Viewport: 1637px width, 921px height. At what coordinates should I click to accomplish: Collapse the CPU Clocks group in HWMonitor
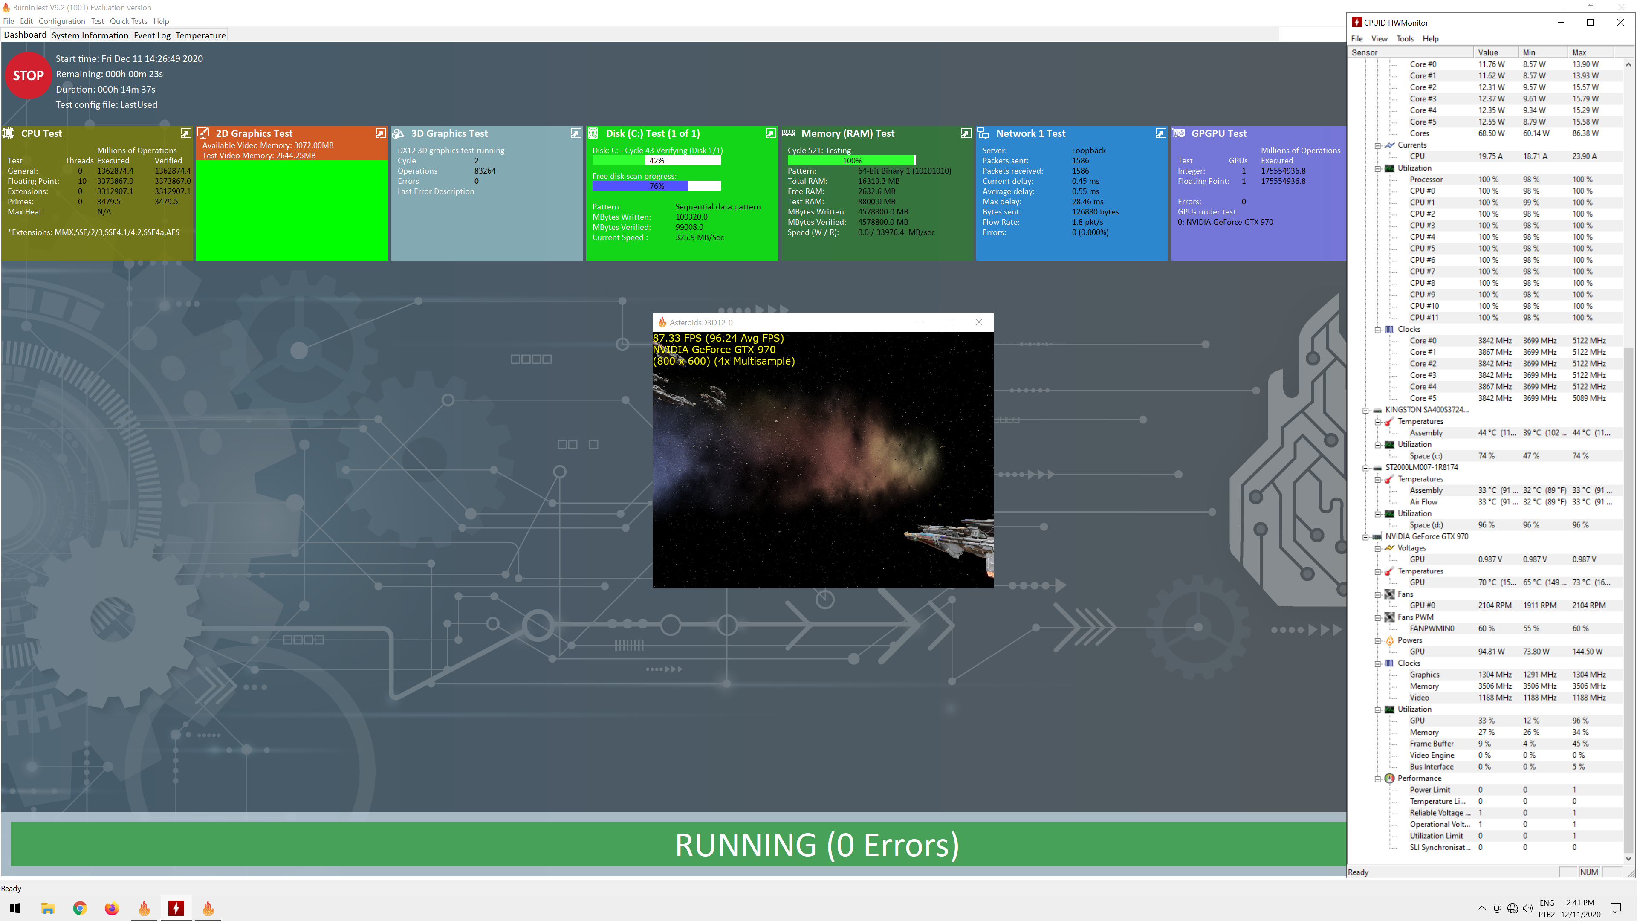point(1377,329)
